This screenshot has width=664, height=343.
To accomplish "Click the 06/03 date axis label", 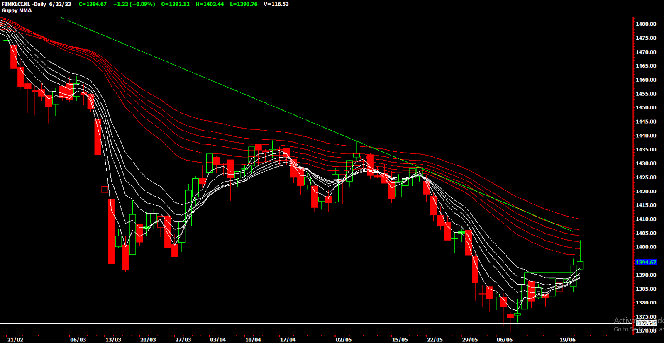I will [x=78, y=340].
